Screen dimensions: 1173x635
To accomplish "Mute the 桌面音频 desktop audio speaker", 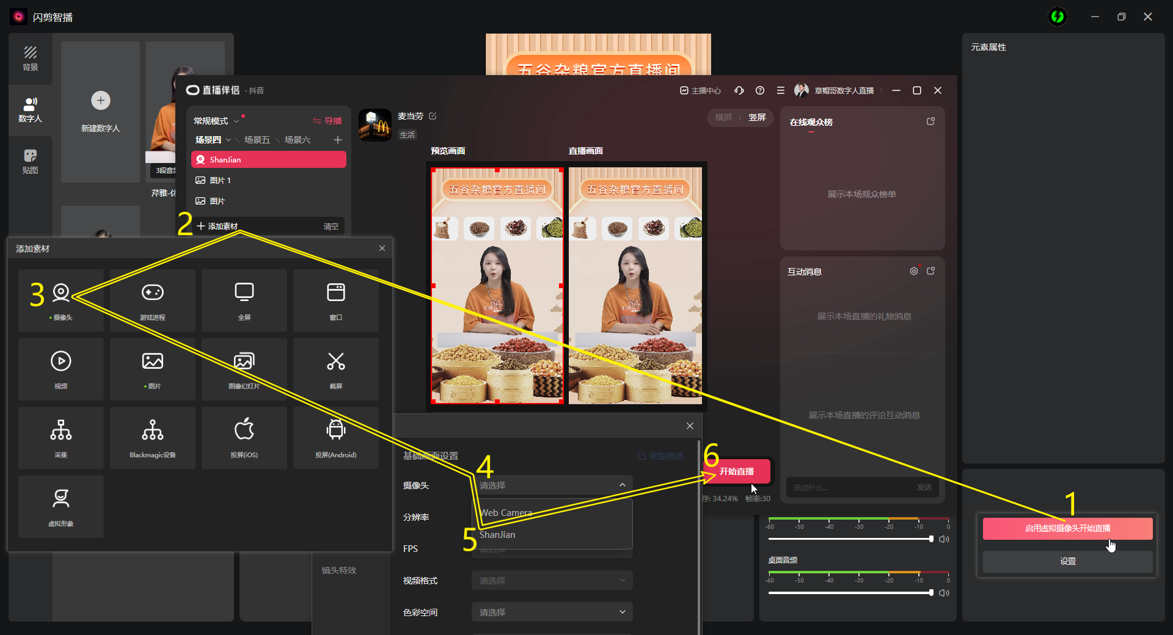I will tap(944, 593).
